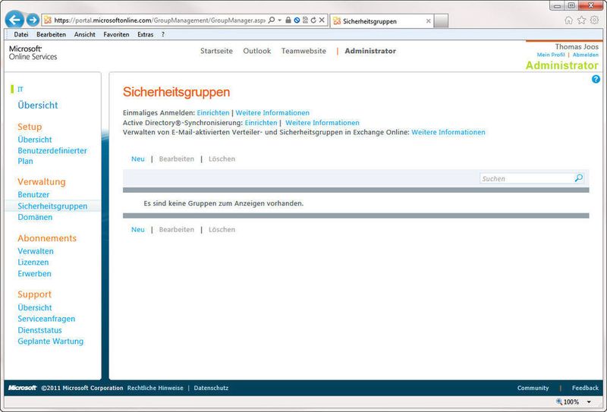Open Domänen in the sidebar

pyautogui.click(x=35, y=217)
